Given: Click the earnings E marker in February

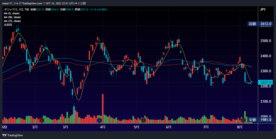Looking at the screenshot, I should (42, 120).
